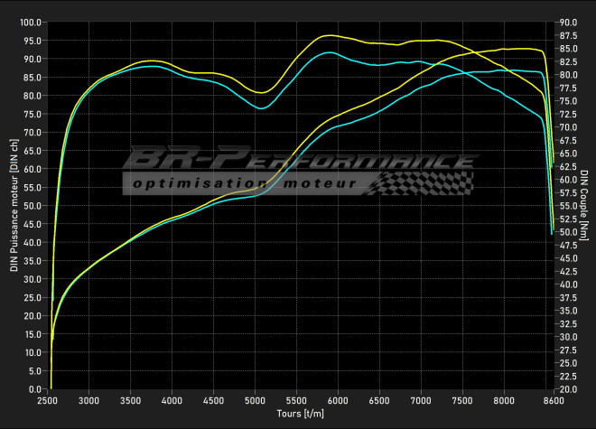Click the yellow torque curve peak near 5900 rpm
This screenshot has width=596, height=429.
pyautogui.click(x=329, y=35)
